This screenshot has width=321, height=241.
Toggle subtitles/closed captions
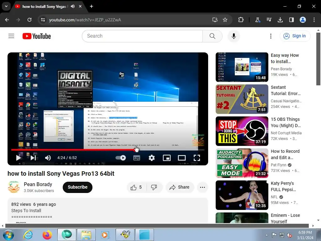tap(137, 158)
